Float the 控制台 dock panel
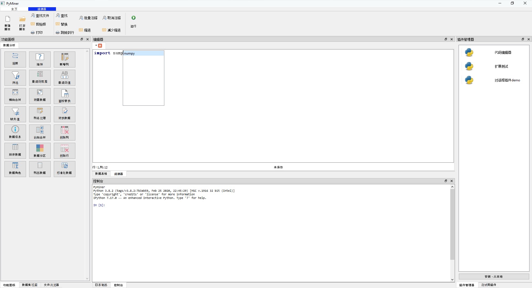The width and height of the screenshot is (532, 288). 446,181
